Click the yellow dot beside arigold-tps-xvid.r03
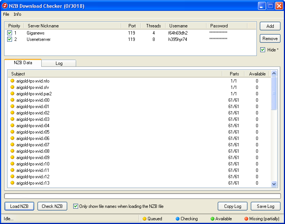This screenshot has width=285, height=224. coord(12,119)
